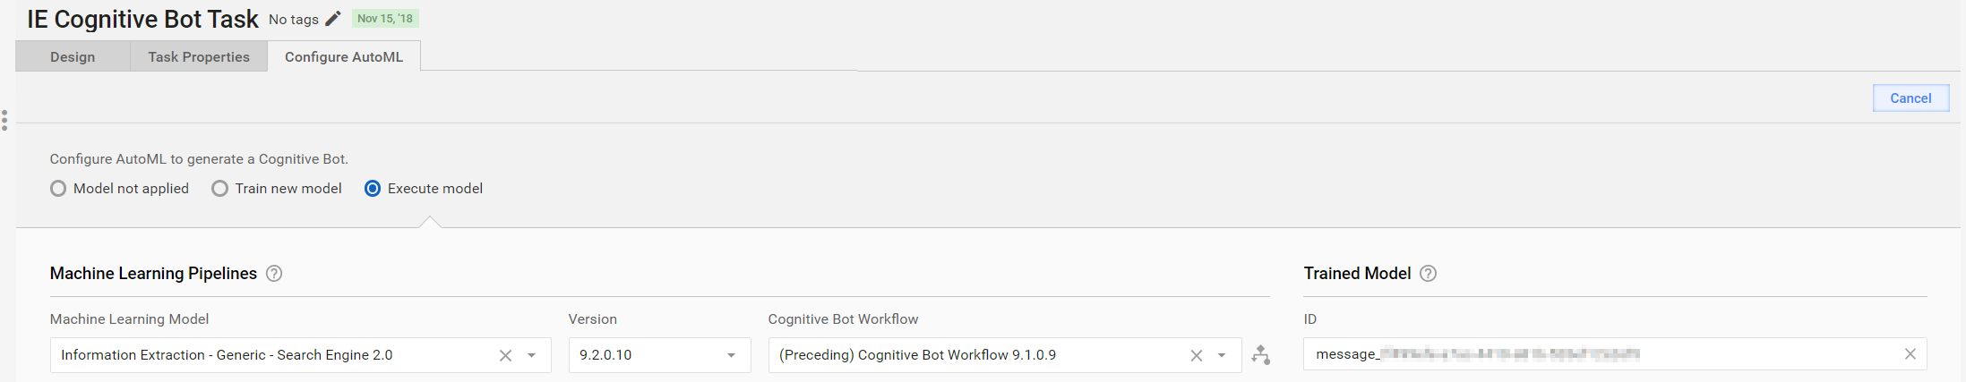Open help for Machine Learning Pipelines
This screenshot has height=382, width=1966.
[x=274, y=274]
